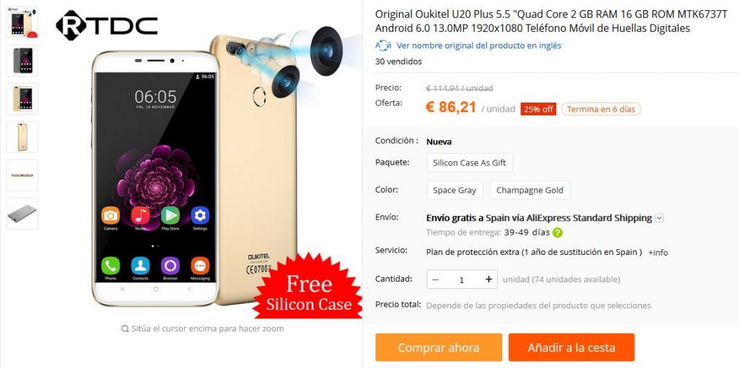Viewport: 739px width, 369px height.
Task: Choose the Silicon Case As Gift package
Action: (x=469, y=162)
